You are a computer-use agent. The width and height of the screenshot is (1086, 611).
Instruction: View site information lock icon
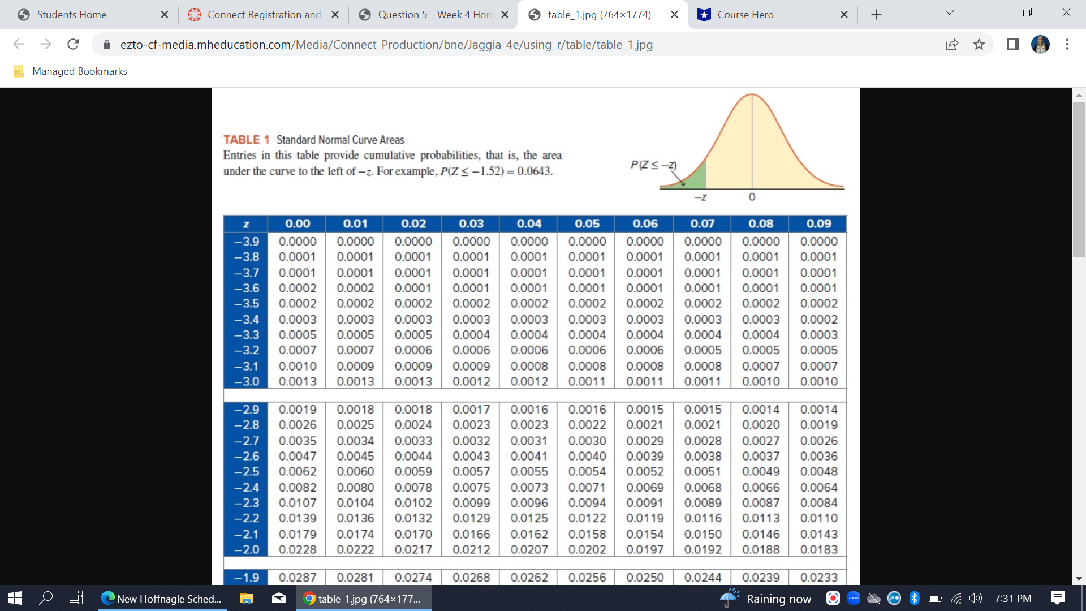tap(107, 44)
